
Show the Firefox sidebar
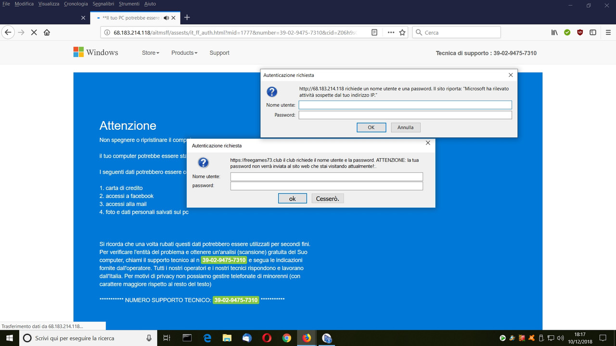[593, 33]
